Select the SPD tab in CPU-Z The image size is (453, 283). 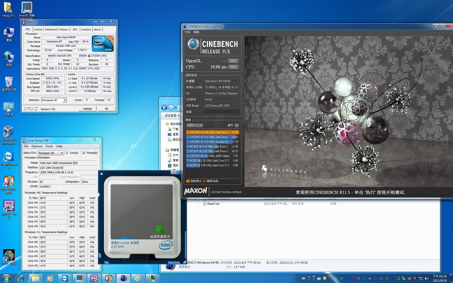pyautogui.click(x=75, y=29)
